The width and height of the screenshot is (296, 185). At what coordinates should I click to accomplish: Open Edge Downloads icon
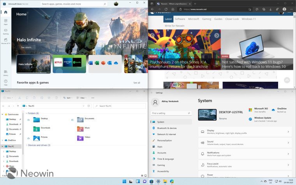271,9
